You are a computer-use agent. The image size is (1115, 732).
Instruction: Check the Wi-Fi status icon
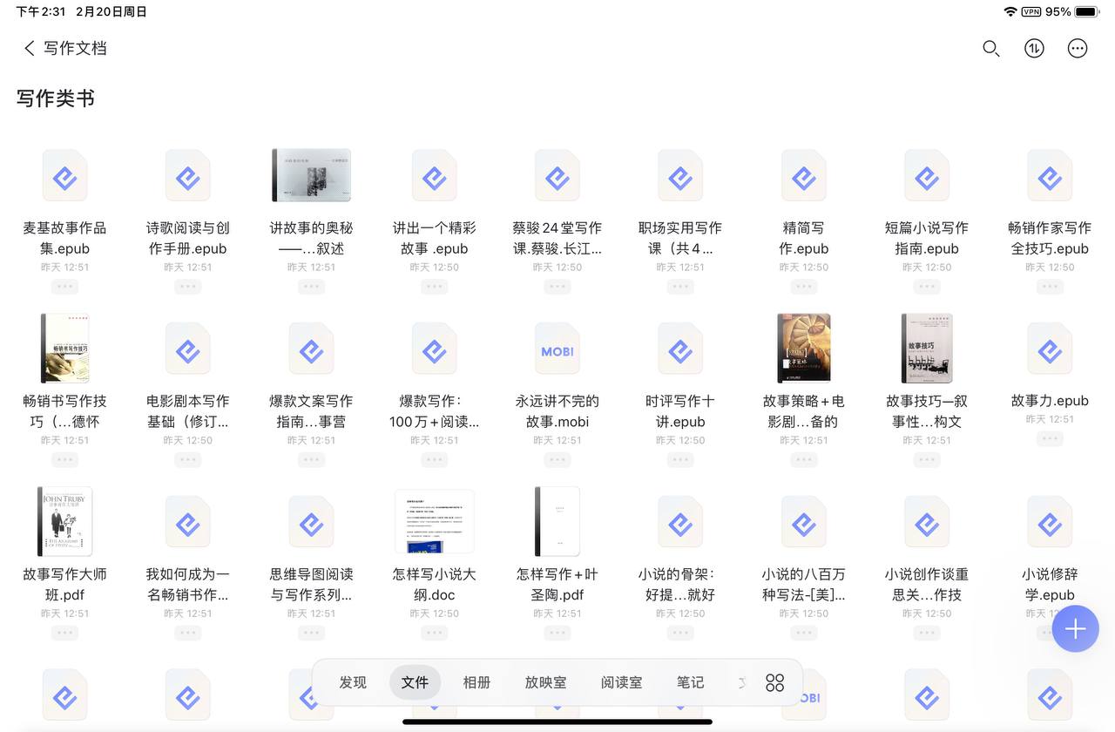pyautogui.click(x=1010, y=12)
